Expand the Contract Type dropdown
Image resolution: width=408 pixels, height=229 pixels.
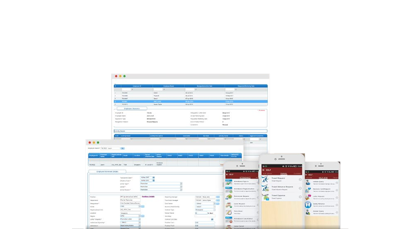coord(205,210)
